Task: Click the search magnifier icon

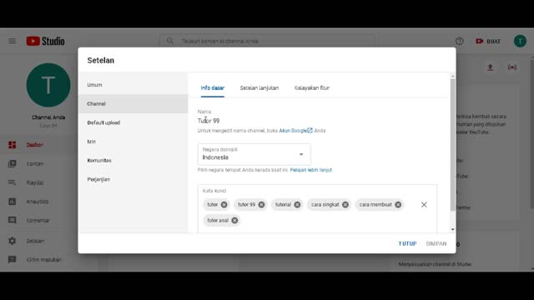Action: 170,41
